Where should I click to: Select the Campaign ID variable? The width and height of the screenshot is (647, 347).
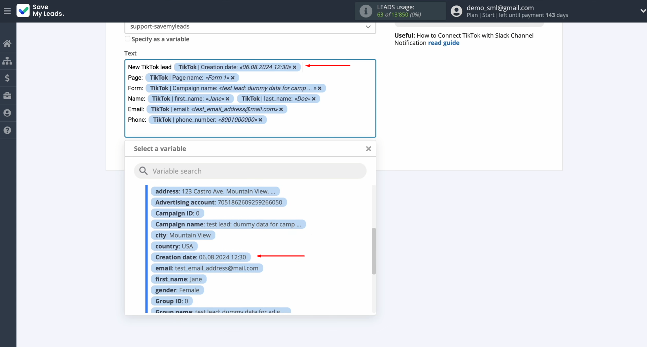coord(177,213)
